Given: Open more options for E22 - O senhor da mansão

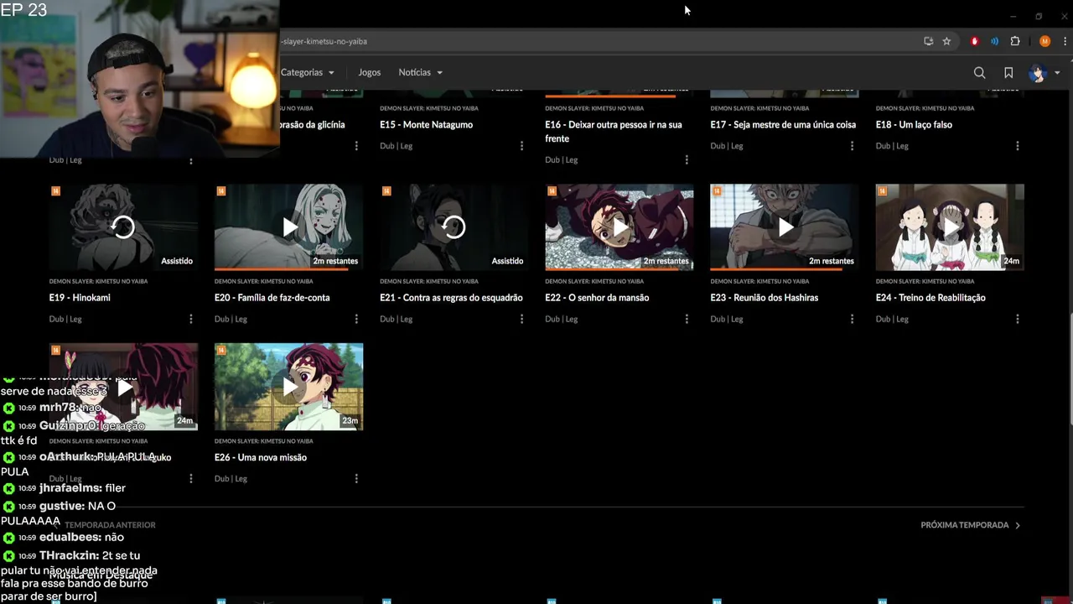Looking at the screenshot, I should 687,319.
